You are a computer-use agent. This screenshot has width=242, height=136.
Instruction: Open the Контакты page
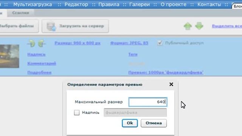point(209,5)
